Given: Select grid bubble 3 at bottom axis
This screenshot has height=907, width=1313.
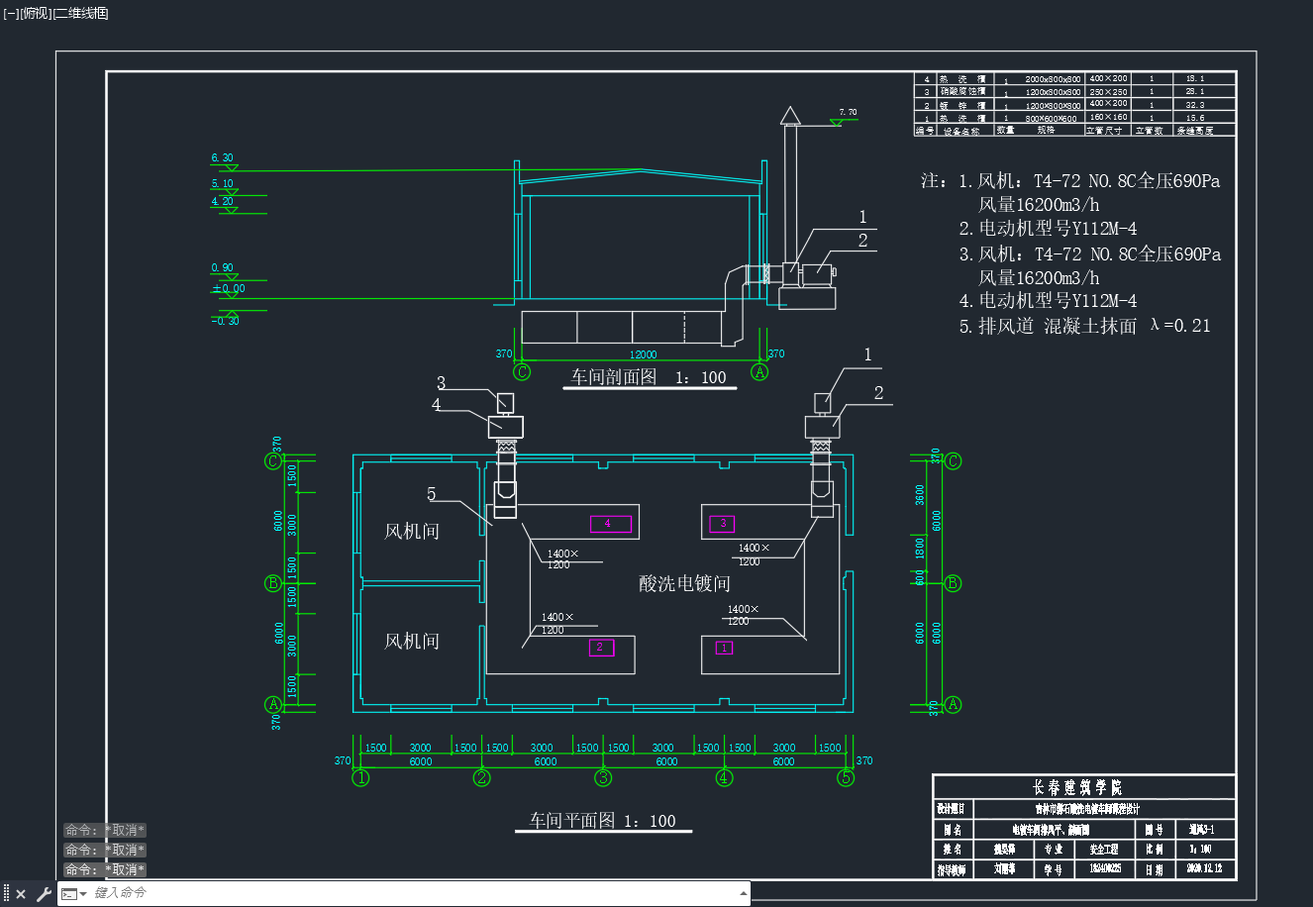Looking at the screenshot, I should click(x=603, y=778).
